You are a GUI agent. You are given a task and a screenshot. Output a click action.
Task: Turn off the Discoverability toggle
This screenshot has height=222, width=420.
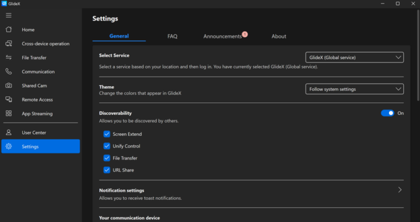[387, 113]
